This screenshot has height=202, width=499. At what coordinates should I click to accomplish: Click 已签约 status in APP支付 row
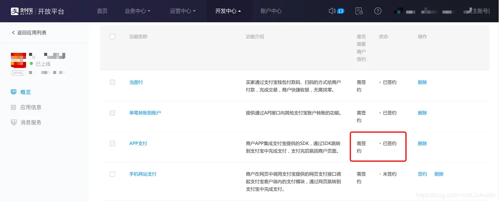click(390, 143)
